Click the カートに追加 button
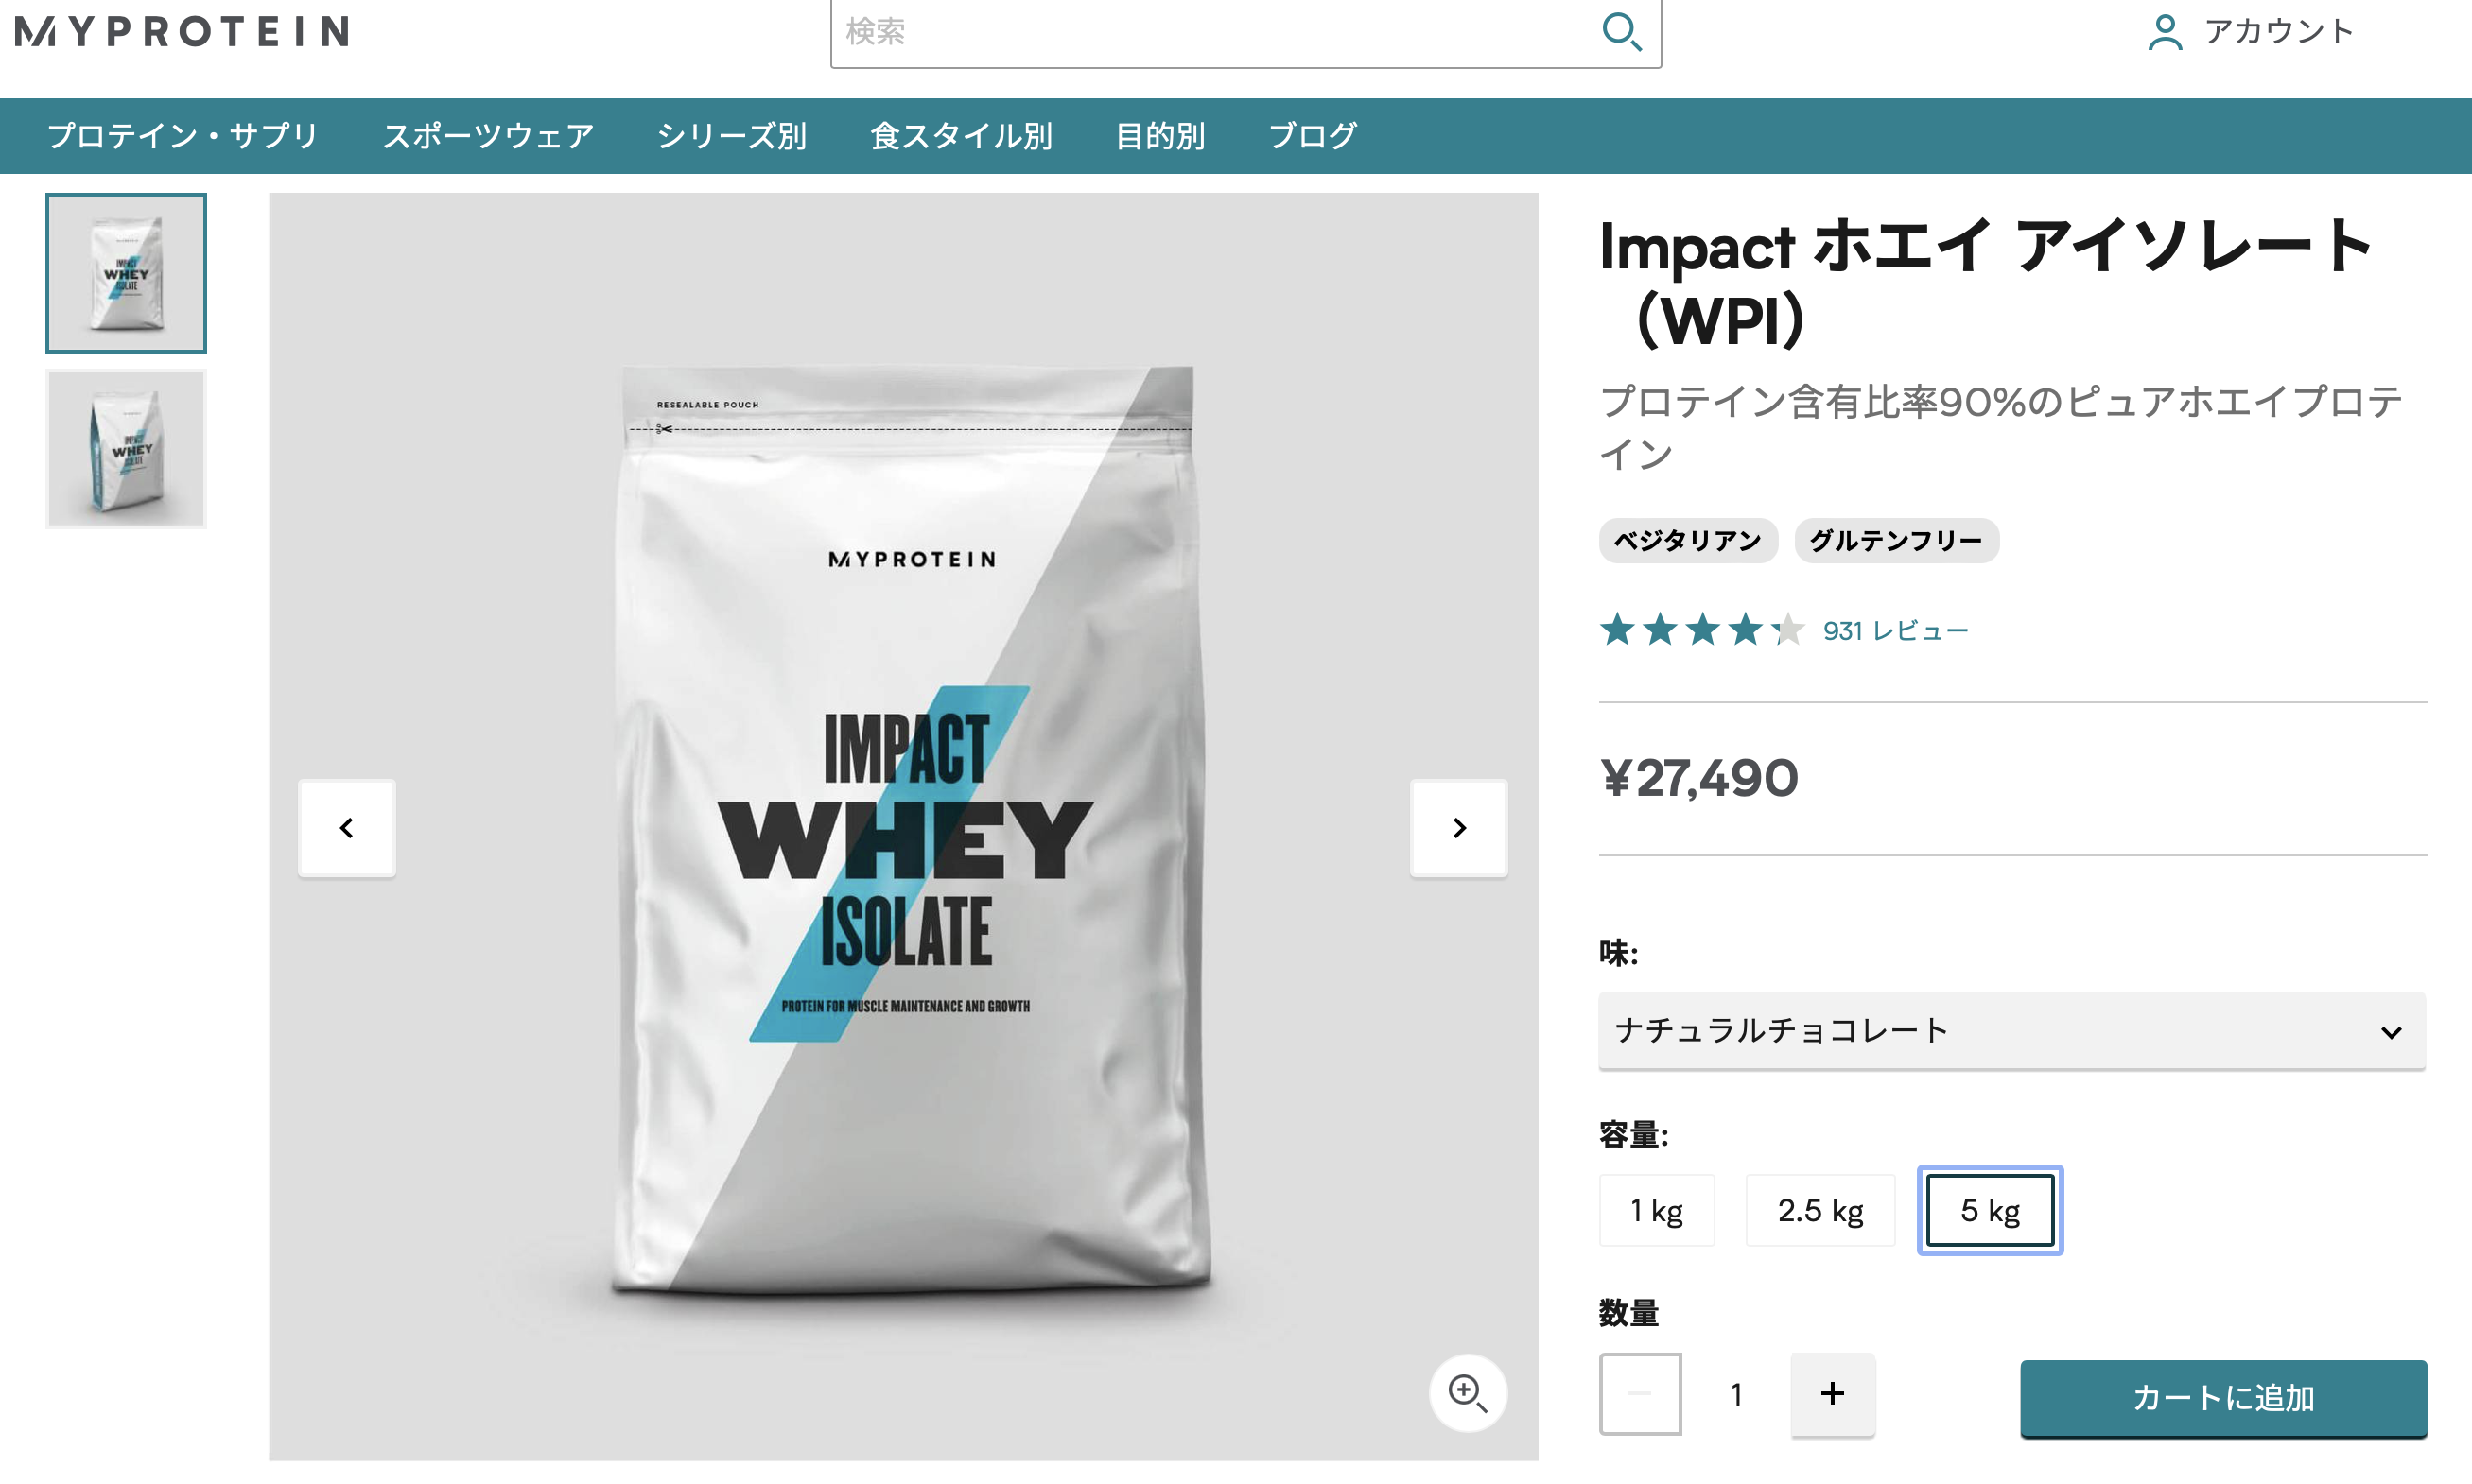 point(2224,1398)
